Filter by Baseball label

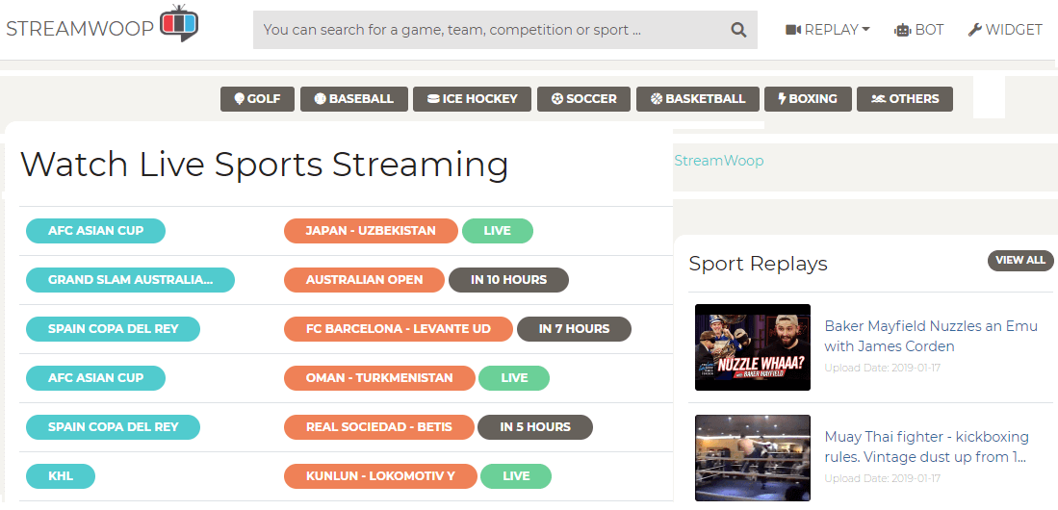pos(361,99)
